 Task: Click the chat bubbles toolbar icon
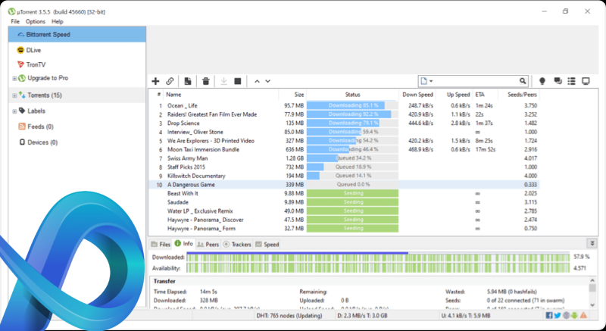click(x=558, y=81)
